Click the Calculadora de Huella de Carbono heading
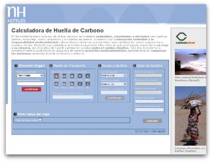This screenshot has width=212, height=162. coord(57,31)
